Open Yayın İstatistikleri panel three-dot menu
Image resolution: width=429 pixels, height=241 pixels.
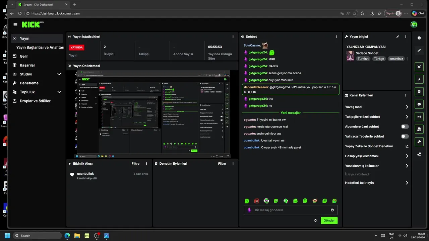pos(233,36)
